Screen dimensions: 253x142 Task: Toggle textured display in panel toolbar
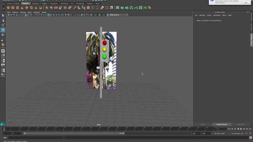click(x=56, y=15)
